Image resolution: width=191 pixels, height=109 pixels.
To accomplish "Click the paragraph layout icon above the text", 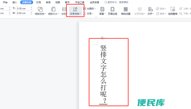I will 102,38.
